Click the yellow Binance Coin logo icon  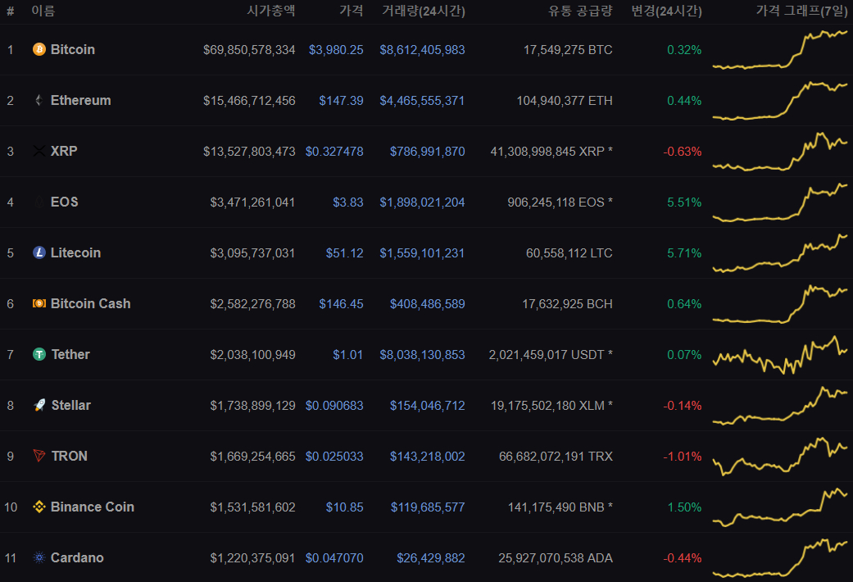[39, 507]
